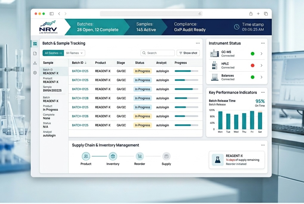The image size is (304, 204).
Task: Click the Reorder initiated text
Action: 236,164
